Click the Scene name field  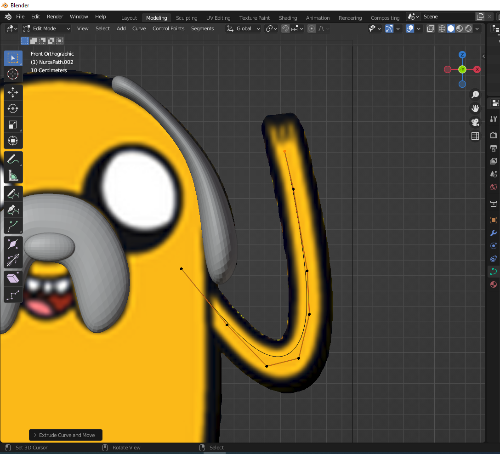click(x=448, y=17)
